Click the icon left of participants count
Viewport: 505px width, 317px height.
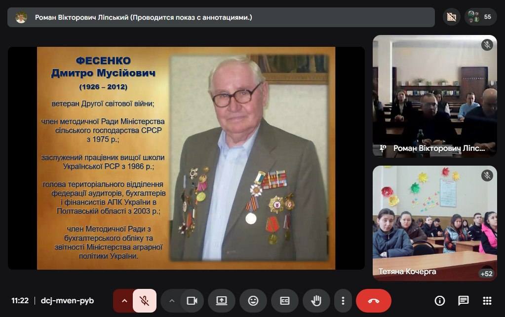tap(451, 17)
